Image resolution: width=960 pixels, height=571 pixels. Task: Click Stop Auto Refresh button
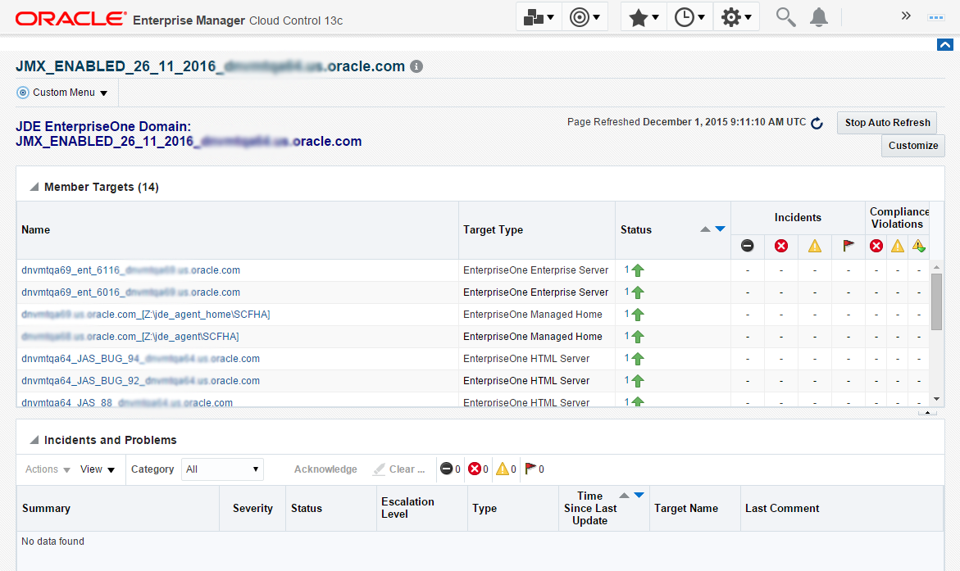tap(887, 122)
